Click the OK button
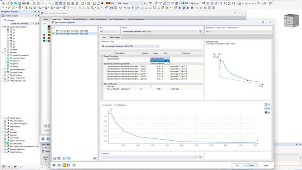 237,165
